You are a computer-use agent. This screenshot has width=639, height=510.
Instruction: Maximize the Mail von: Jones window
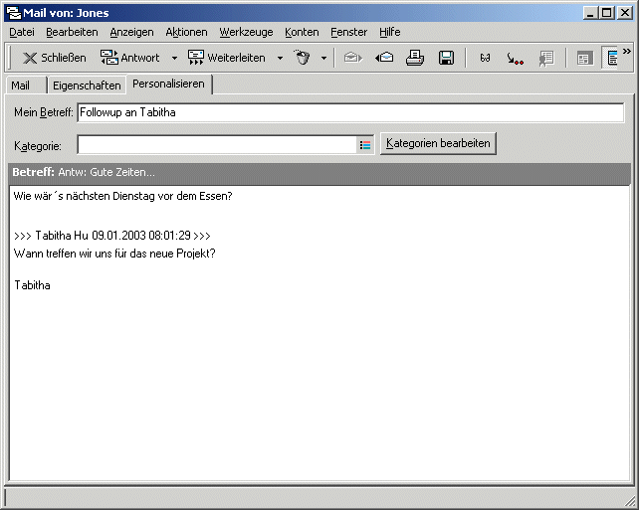coord(607,13)
